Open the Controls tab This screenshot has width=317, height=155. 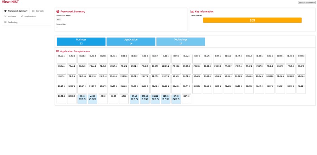point(38,11)
